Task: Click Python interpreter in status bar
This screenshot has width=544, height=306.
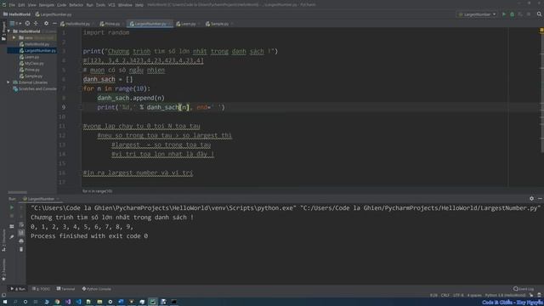Action: click(505, 295)
